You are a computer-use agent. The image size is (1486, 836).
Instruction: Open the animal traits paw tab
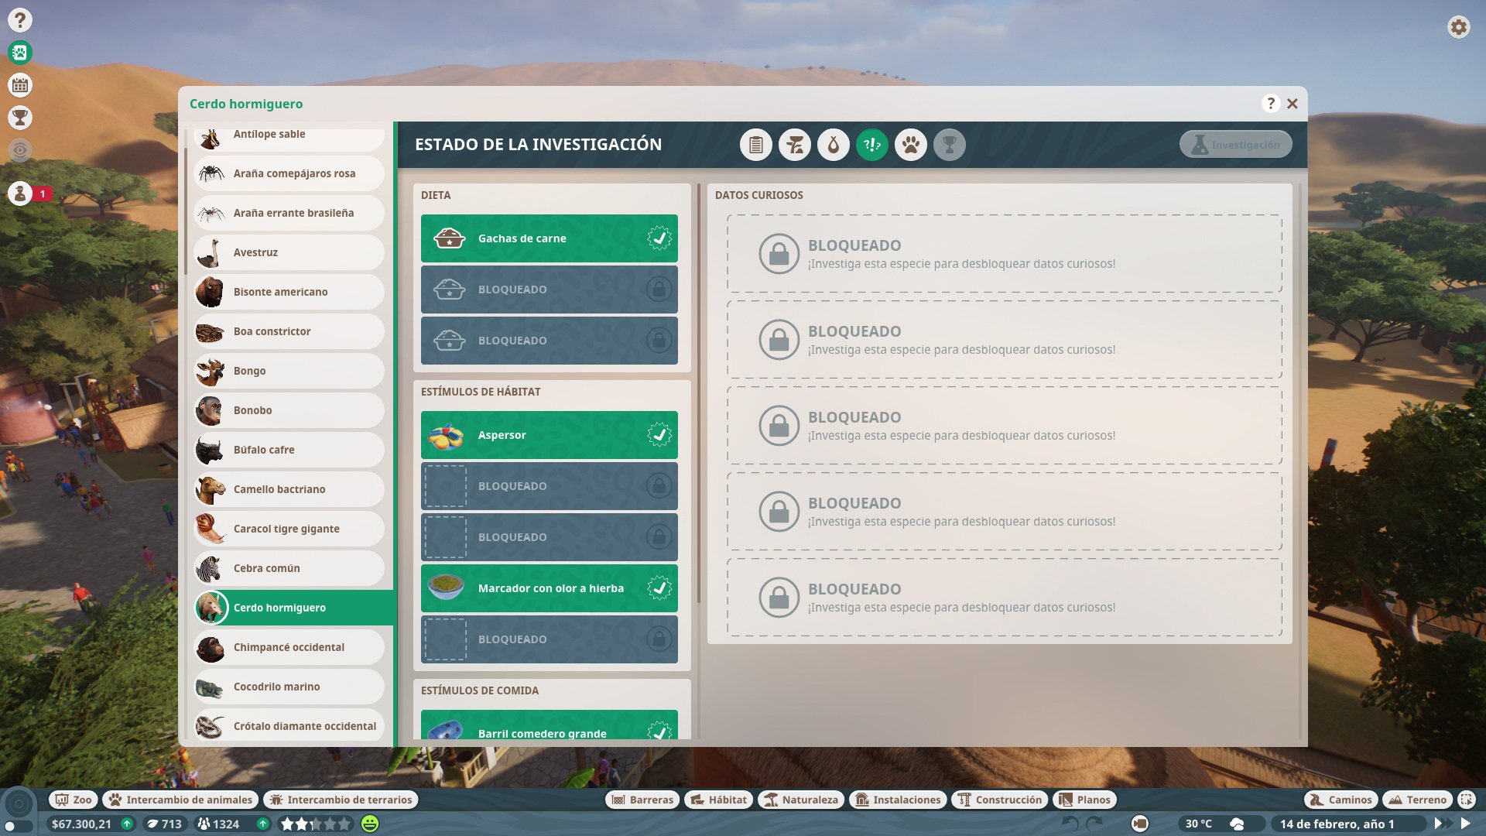coord(911,144)
